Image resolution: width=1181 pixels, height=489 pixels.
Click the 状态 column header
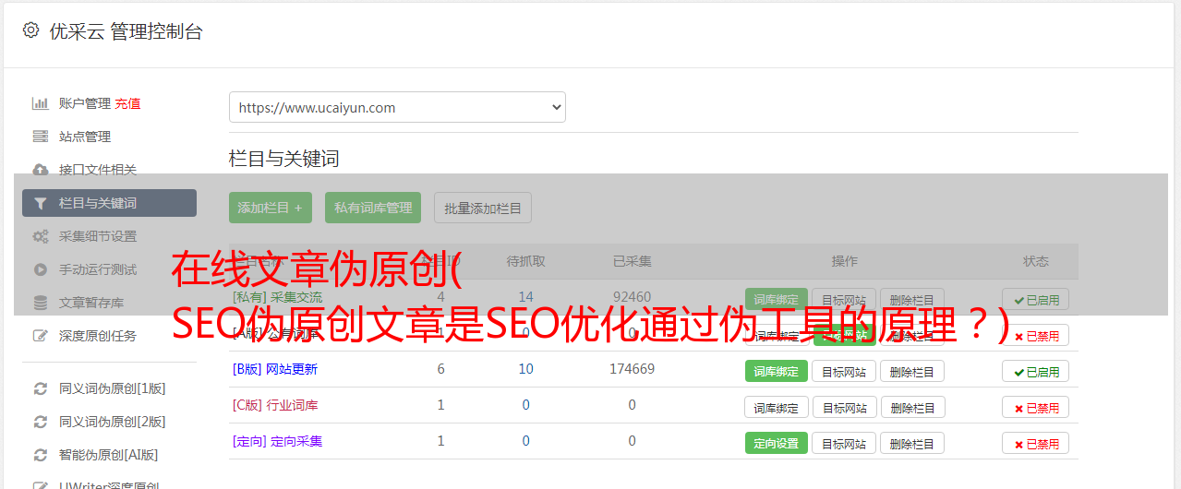click(1036, 261)
